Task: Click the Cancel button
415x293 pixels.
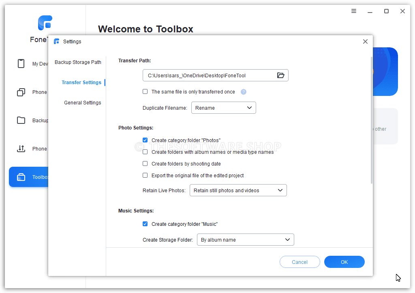Action: (x=299, y=262)
